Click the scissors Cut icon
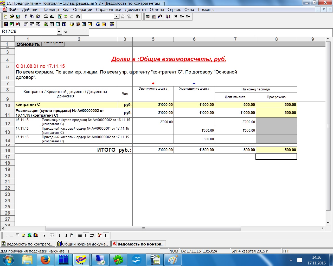The width and height of the screenshot is (333, 266). (x=26, y=17)
